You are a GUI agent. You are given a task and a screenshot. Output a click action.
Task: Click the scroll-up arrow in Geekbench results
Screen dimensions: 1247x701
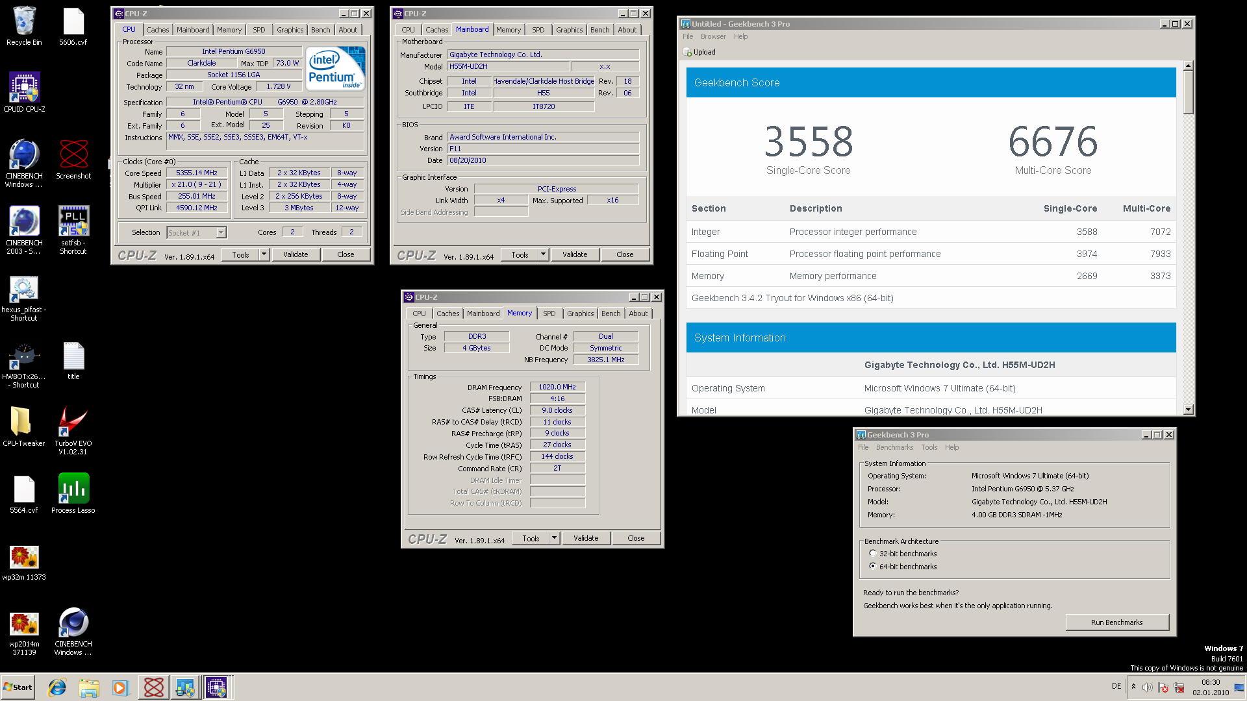click(x=1188, y=66)
